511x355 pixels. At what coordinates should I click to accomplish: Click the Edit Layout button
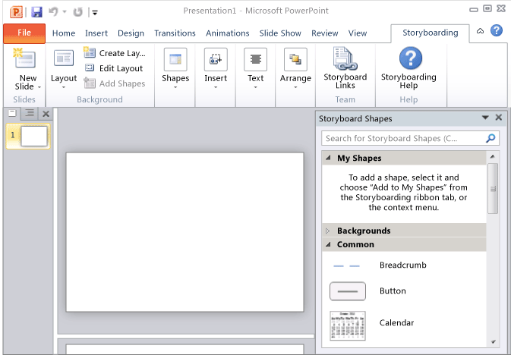[x=114, y=68]
